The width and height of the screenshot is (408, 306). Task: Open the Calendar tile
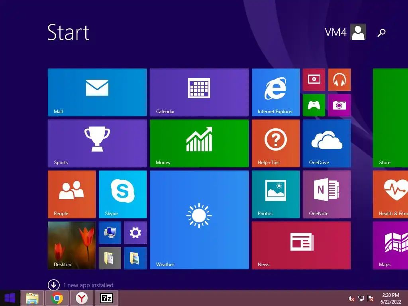point(199,92)
